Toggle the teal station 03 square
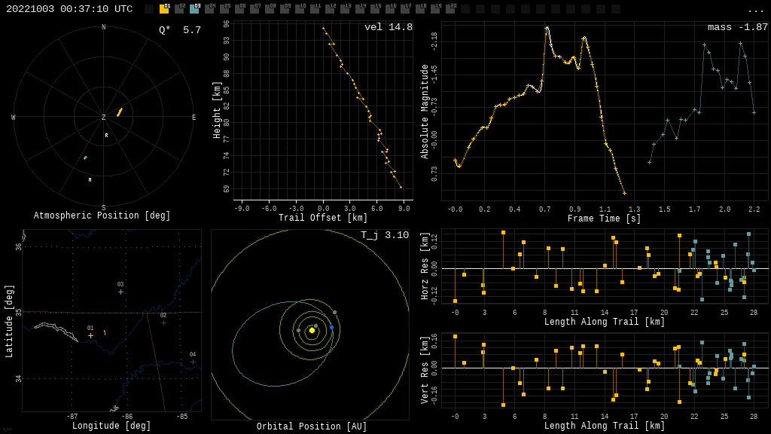Viewport: 771px width, 434px height. coord(194,9)
